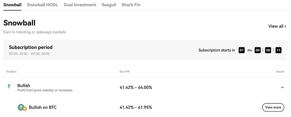The height and width of the screenshot is (117, 291).
Task: Click the green Bullish up-arrow icon
Action: pos(9,86)
